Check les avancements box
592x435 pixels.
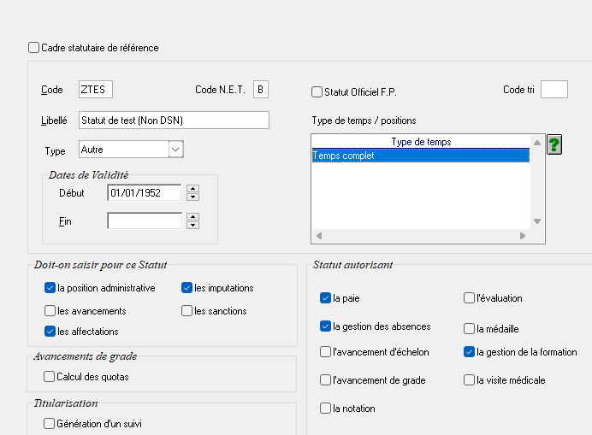50,311
